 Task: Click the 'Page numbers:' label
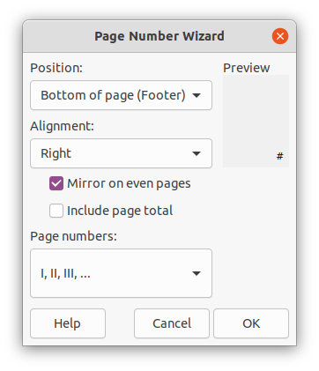tap(73, 236)
